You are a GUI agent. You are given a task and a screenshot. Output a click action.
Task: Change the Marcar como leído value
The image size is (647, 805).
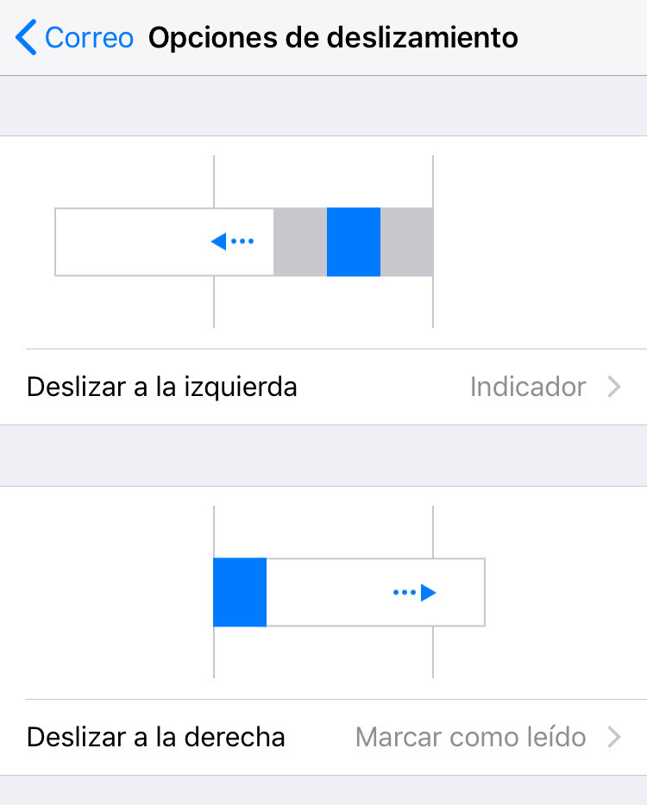(470, 737)
